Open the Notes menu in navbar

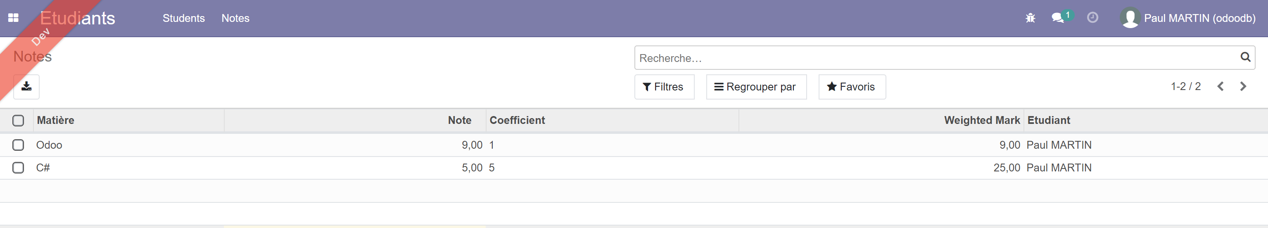235,18
